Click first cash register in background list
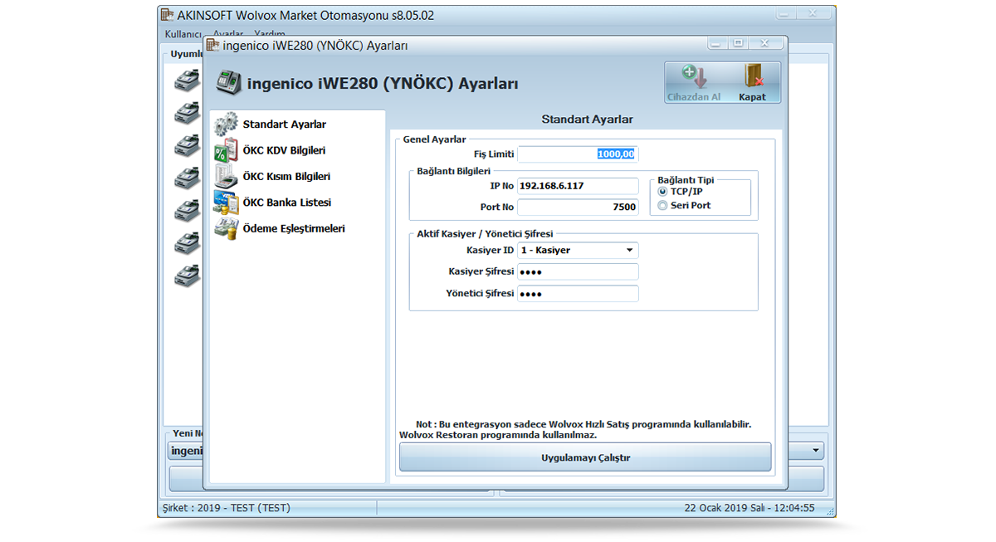Screen dimensions: 996x542 pos(188,80)
